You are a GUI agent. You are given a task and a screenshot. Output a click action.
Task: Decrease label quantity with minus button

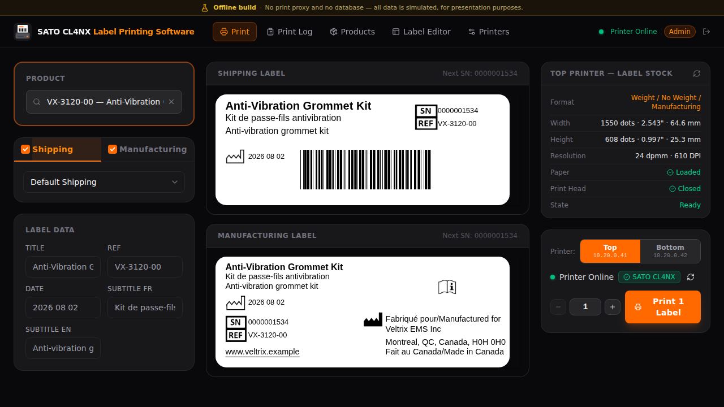click(558, 307)
